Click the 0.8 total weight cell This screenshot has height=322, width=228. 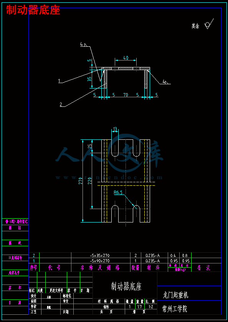[185, 255]
